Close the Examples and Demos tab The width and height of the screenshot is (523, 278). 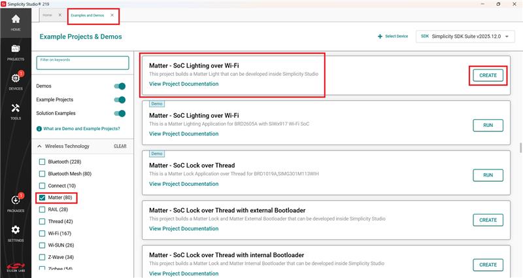(x=112, y=15)
